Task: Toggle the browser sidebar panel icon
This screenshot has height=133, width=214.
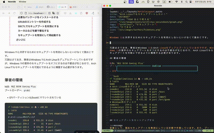Action: pyautogui.click(x=19, y=7)
